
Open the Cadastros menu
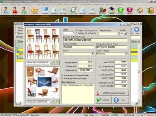click(5, 4)
